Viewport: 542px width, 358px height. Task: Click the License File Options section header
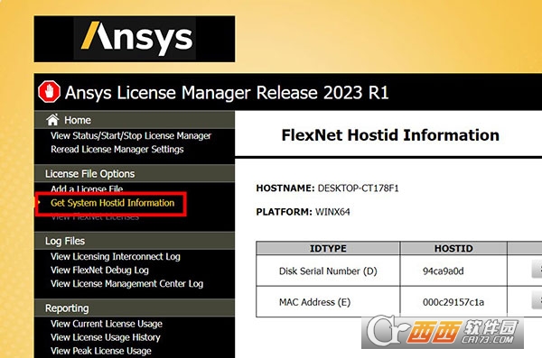[x=135, y=173]
